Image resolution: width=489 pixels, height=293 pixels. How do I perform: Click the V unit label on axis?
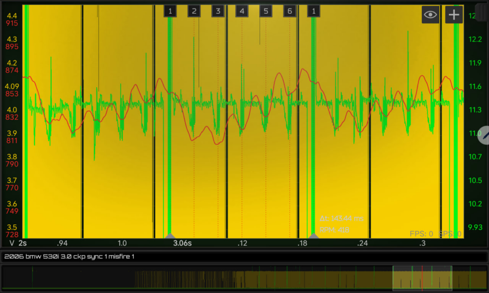tap(12, 243)
